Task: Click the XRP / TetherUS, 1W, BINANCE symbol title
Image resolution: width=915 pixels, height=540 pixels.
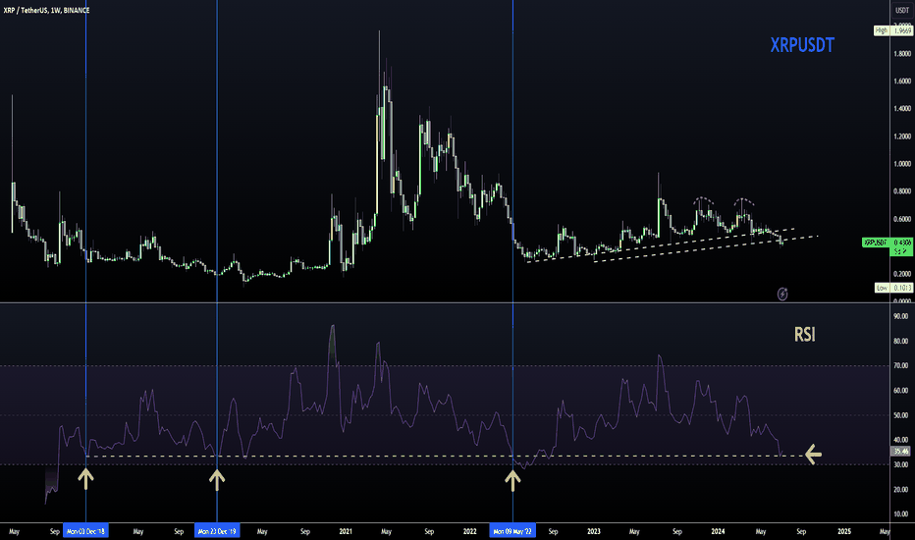Action: coord(46,10)
